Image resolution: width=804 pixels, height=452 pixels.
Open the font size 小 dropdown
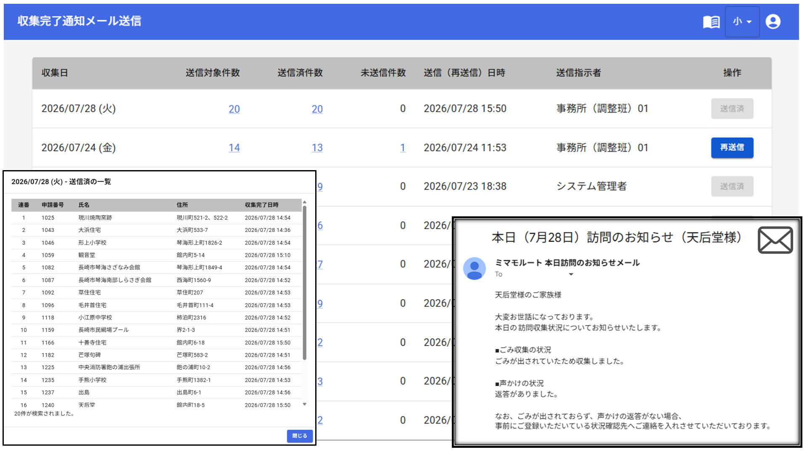pos(742,22)
